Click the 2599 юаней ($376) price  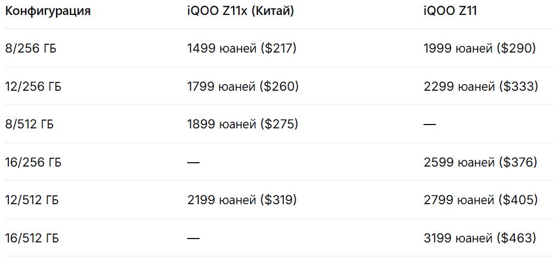click(480, 163)
